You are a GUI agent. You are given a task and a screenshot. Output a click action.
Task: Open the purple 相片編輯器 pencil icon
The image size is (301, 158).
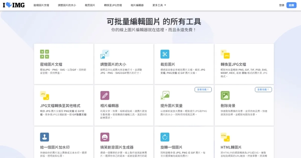105,95
